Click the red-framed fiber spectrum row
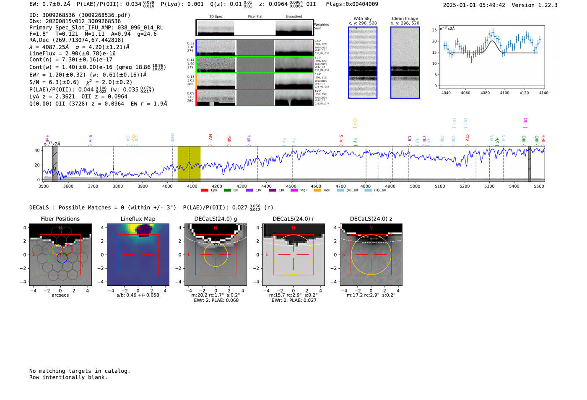This screenshot has width=587, height=400. (x=255, y=98)
